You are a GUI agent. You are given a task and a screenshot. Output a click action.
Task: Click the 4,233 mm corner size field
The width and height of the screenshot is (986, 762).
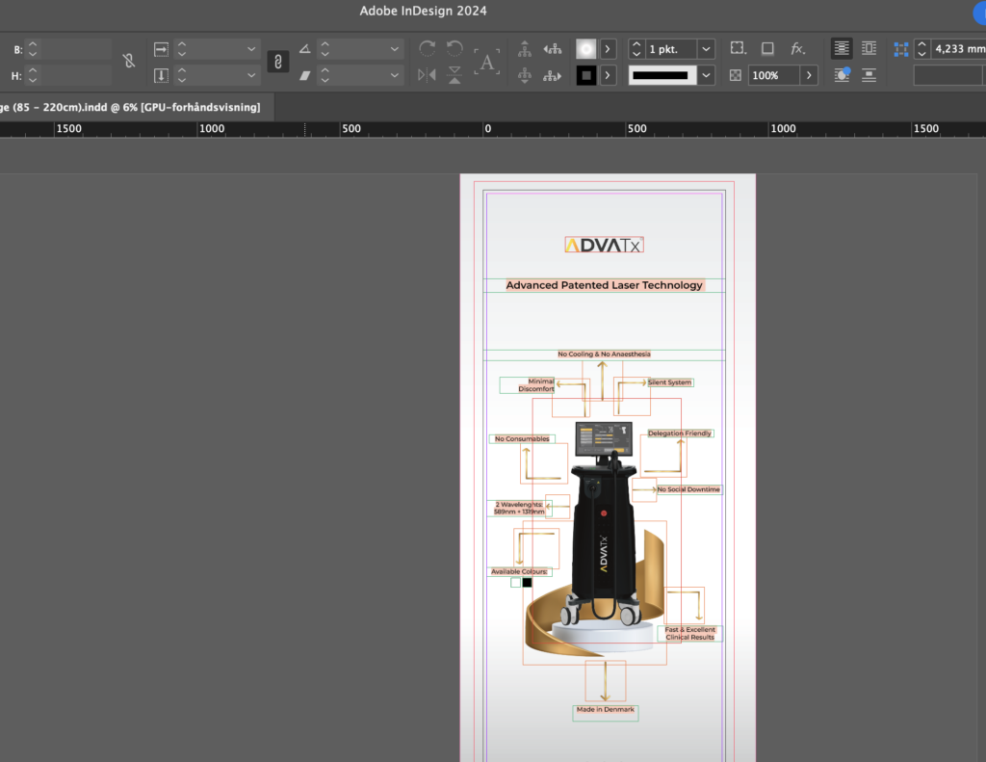click(x=958, y=48)
